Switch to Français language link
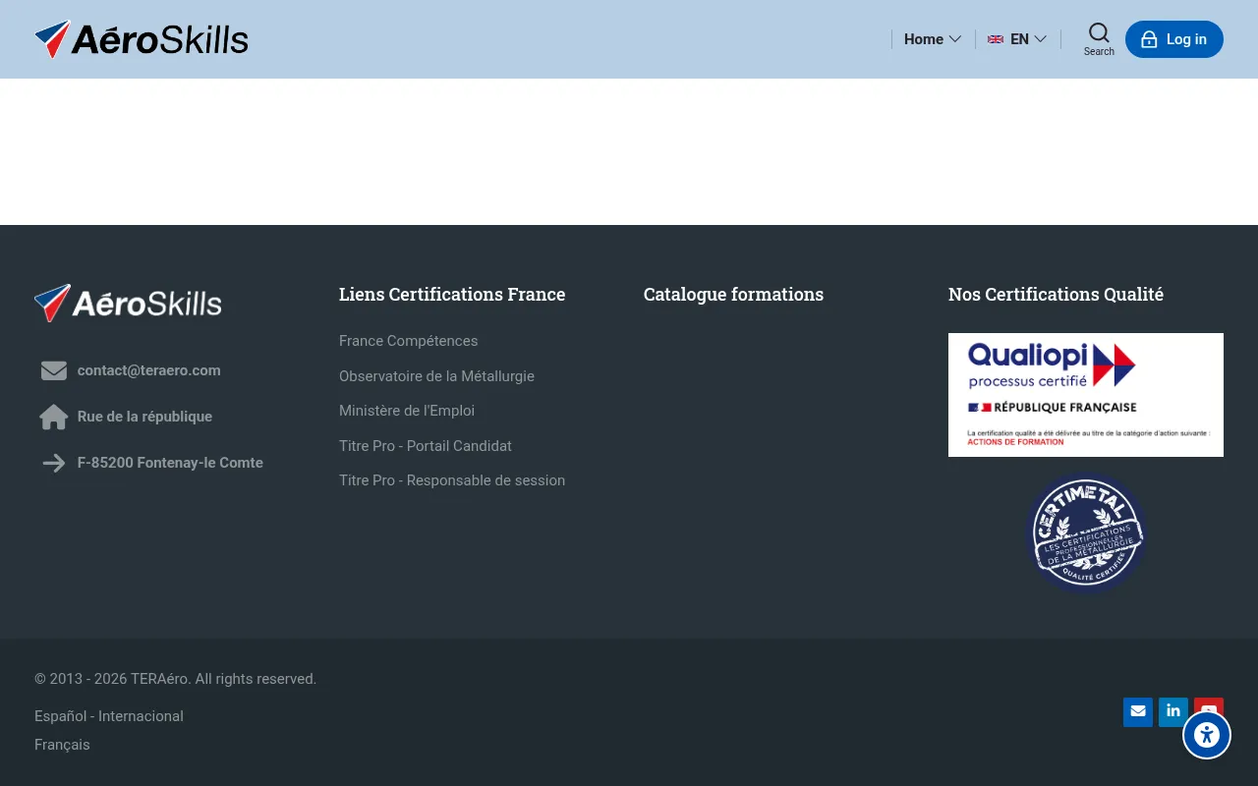The height and width of the screenshot is (786, 1258). (x=62, y=745)
